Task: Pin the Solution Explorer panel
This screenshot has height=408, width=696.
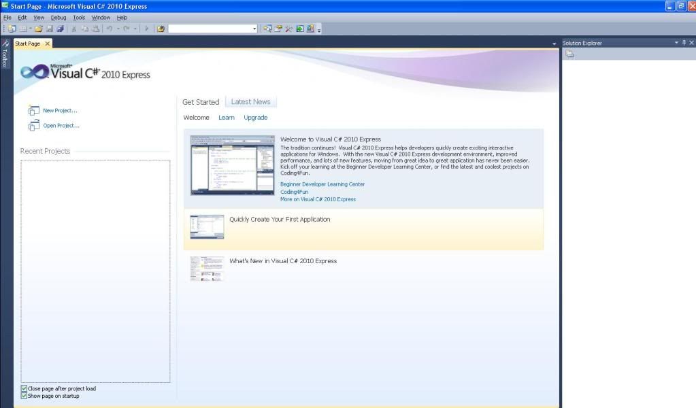Action: click(684, 43)
